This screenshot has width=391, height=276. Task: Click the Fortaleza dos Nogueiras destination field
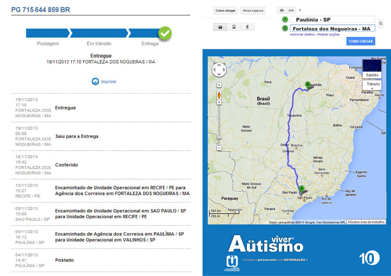(332, 28)
